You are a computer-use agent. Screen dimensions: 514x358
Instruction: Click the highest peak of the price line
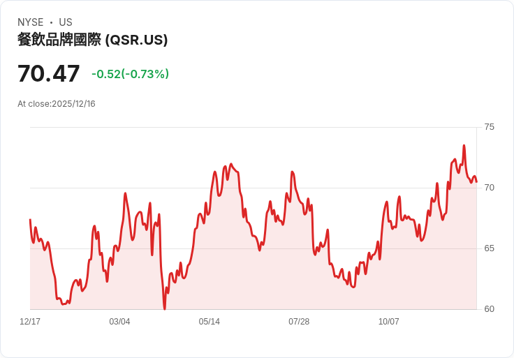click(x=464, y=145)
